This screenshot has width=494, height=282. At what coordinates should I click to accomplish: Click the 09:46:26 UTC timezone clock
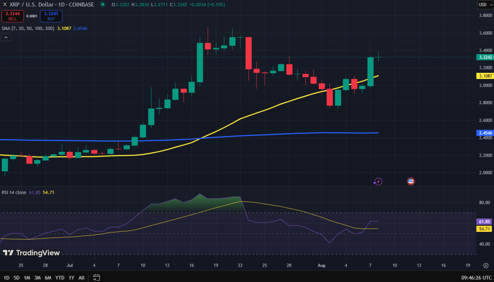476,278
